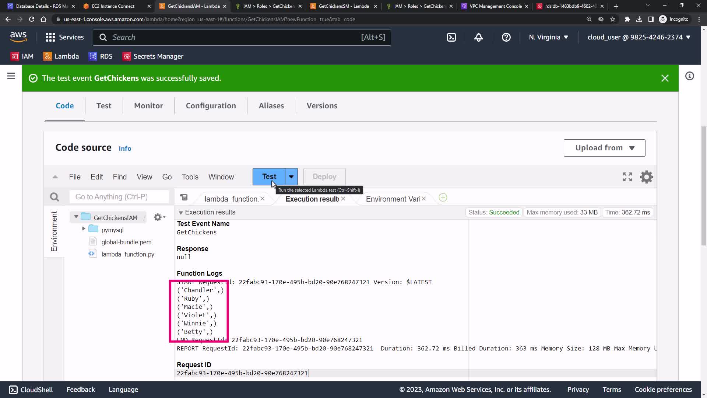Switch to the Configuration tab
707x398 pixels.
[x=211, y=106]
